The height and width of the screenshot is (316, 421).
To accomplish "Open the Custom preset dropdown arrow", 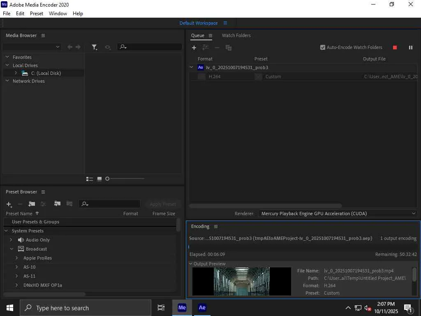I will 258,77.
